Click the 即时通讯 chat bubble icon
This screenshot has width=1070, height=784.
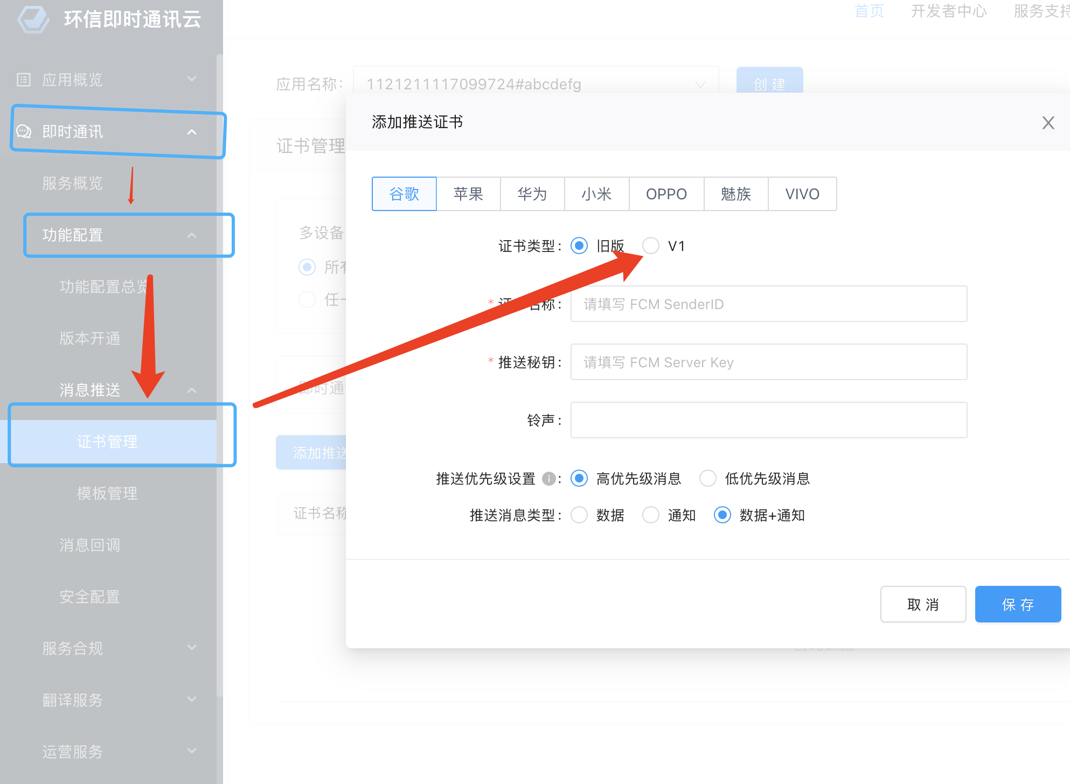(x=24, y=131)
